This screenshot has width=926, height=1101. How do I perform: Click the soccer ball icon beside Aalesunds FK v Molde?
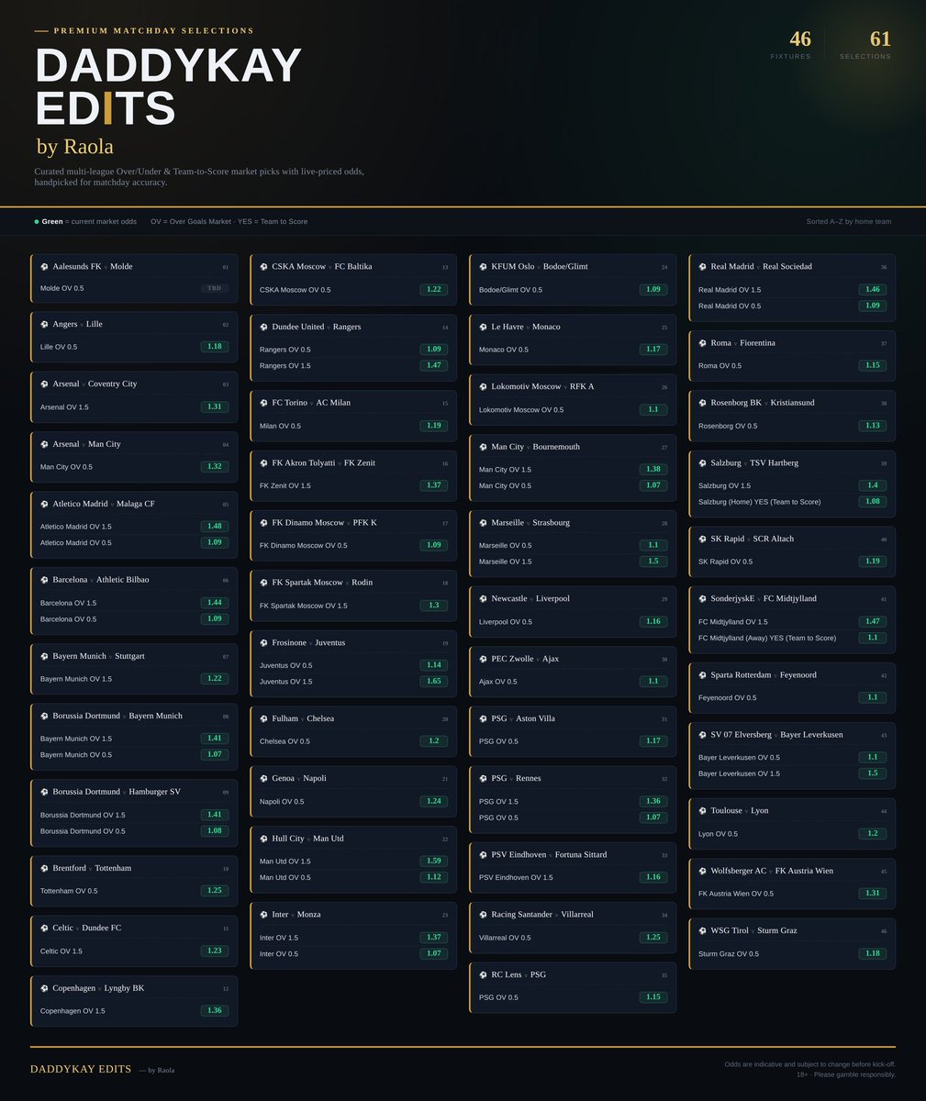point(44,267)
